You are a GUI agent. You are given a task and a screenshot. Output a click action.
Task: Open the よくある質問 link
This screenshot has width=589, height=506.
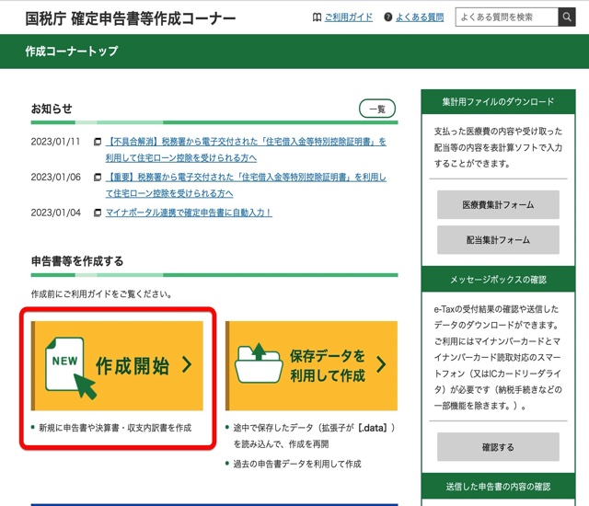[x=421, y=17]
